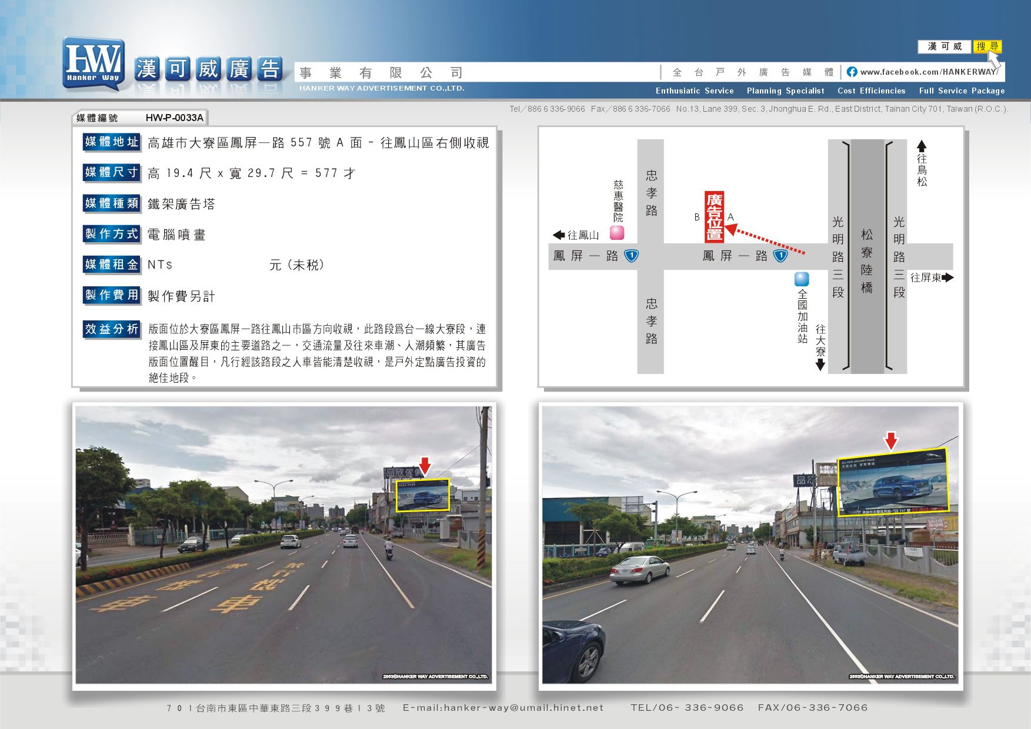Click the red 廣告位置 label on map
Viewport: 1031px width, 729px height.
tap(714, 217)
